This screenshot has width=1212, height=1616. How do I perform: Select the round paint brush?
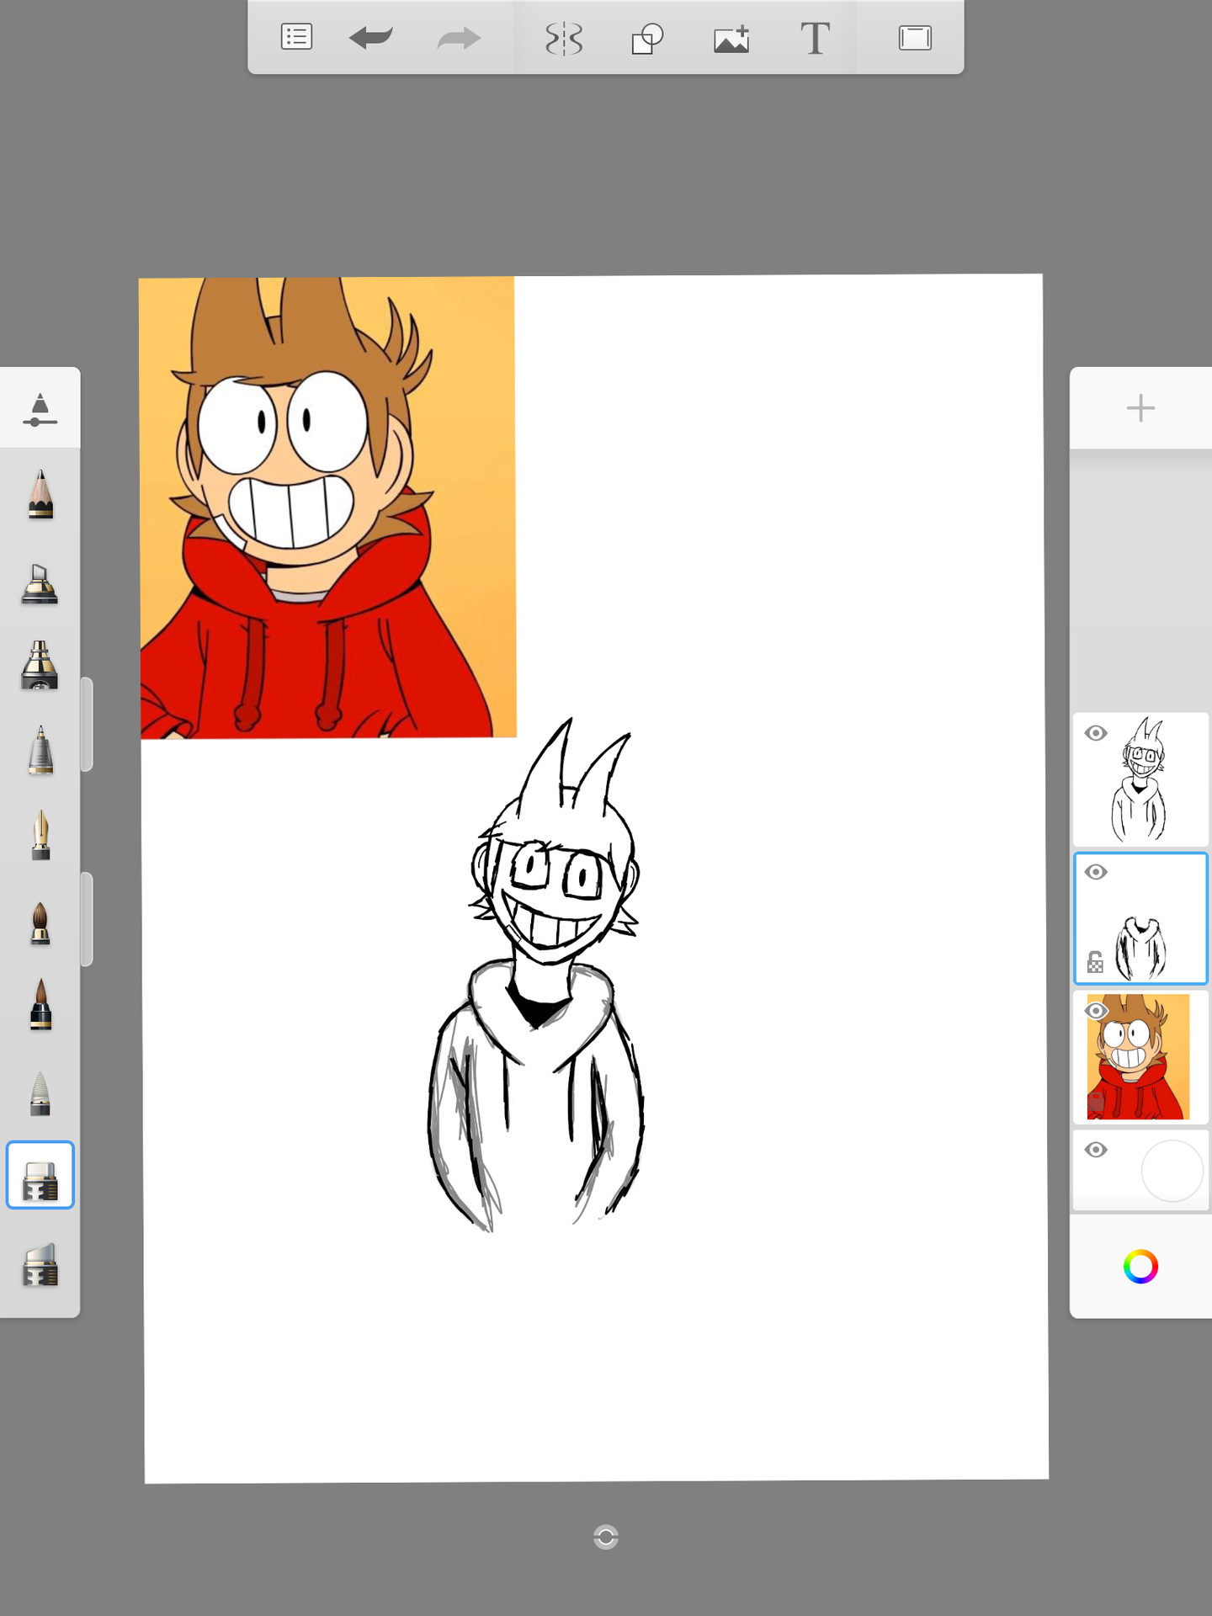(40, 923)
